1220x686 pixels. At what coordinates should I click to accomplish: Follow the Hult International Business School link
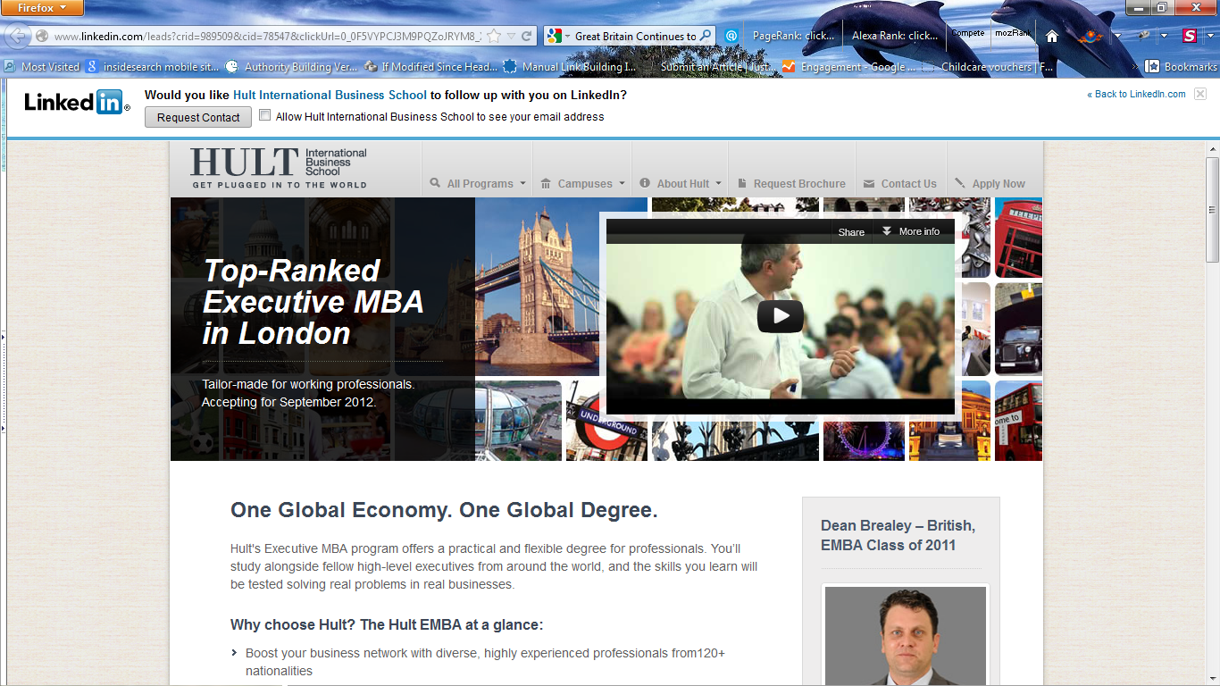pyautogui.click(x=330, y=95)
